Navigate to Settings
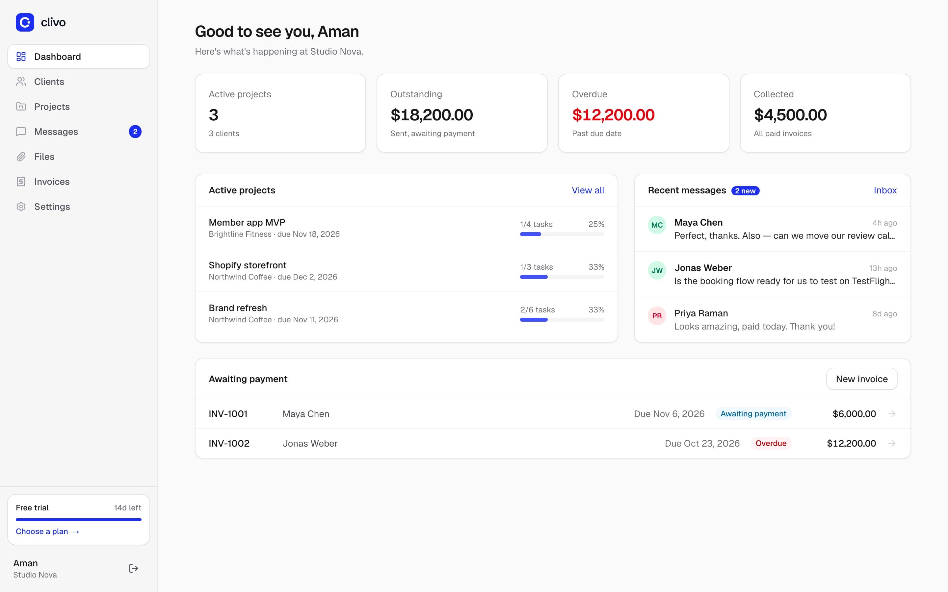948x592 pixels. pyautogui.click(x=79, y=207)
